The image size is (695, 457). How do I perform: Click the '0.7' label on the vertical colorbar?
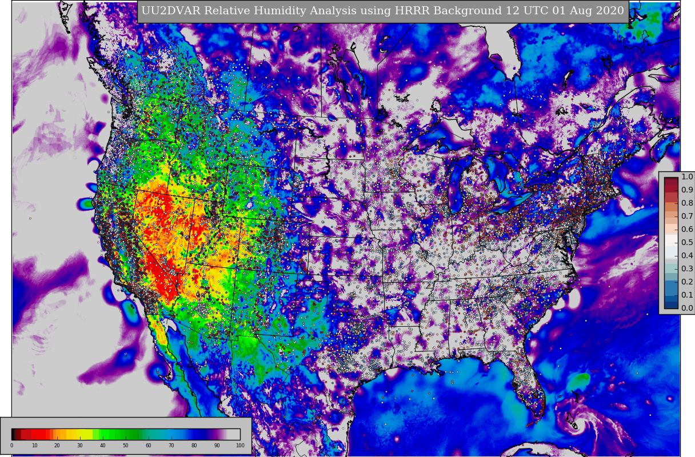click(687, 217)
